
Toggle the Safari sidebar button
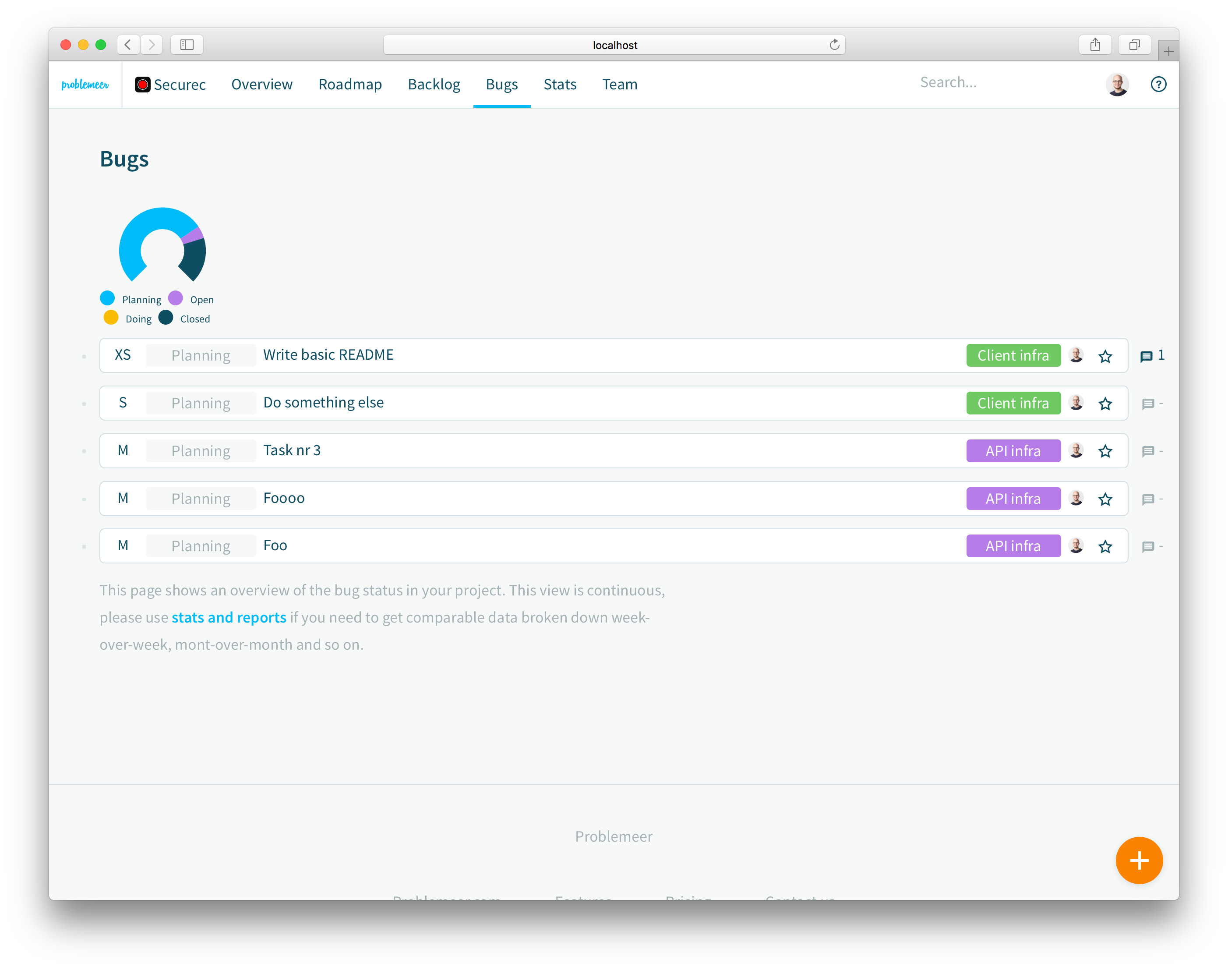187,44
